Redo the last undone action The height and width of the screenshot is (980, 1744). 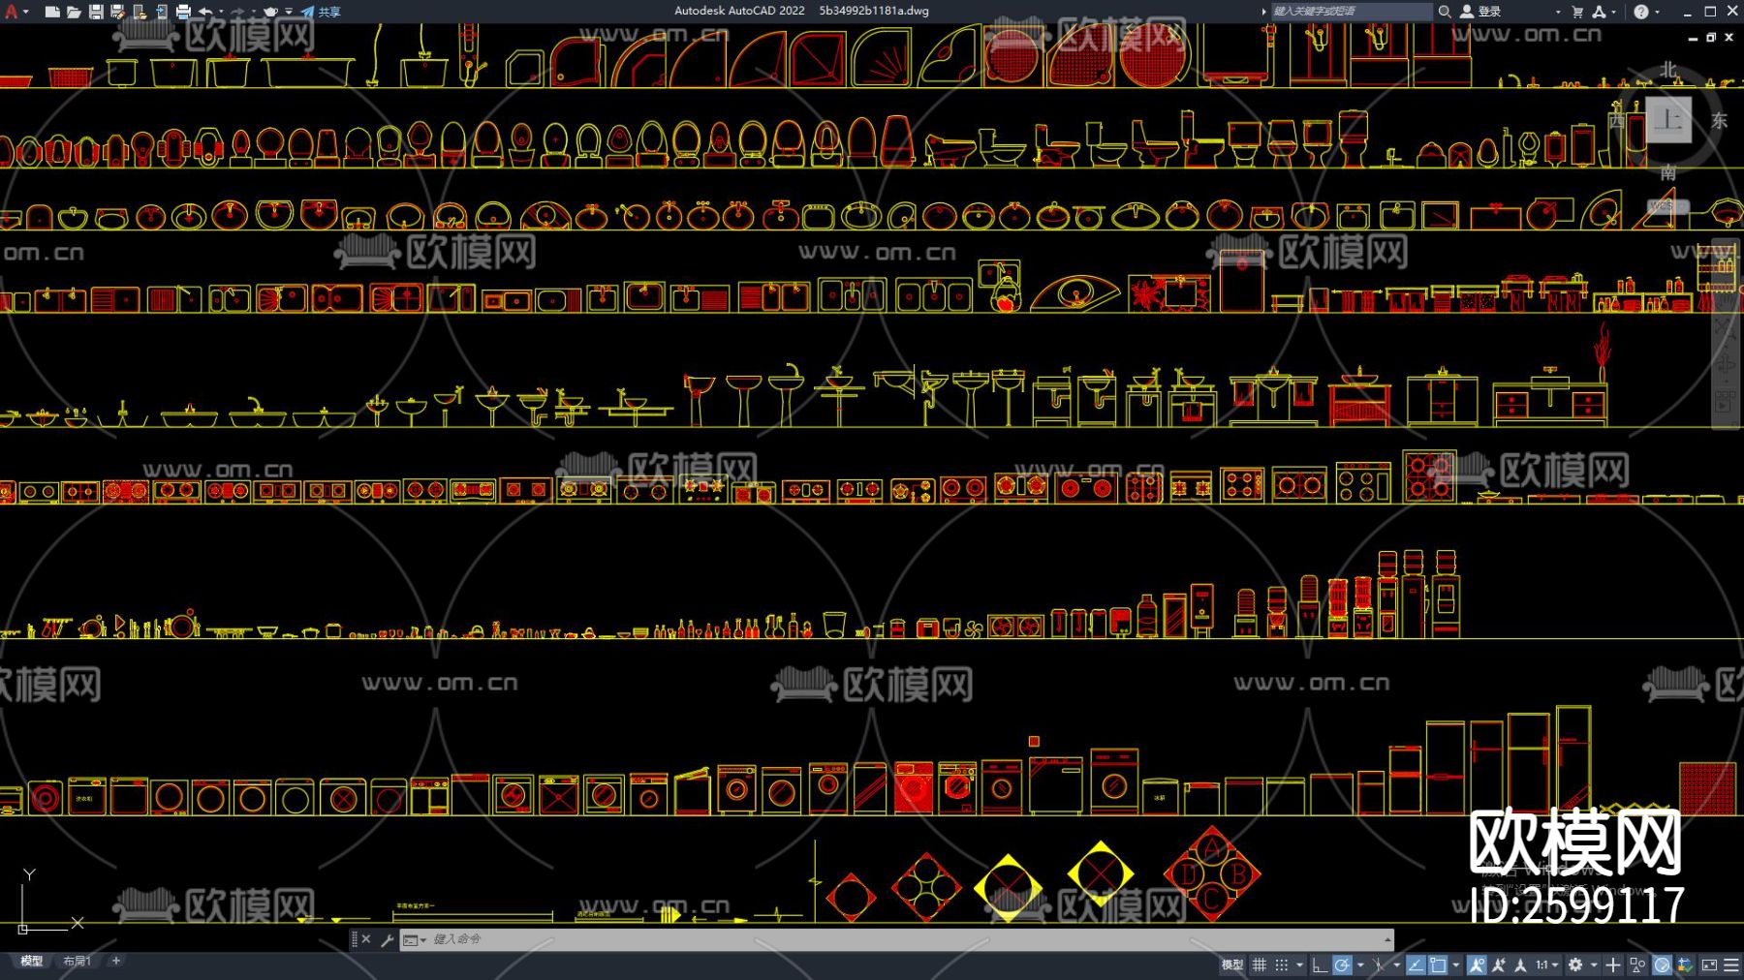coord(237,12)
